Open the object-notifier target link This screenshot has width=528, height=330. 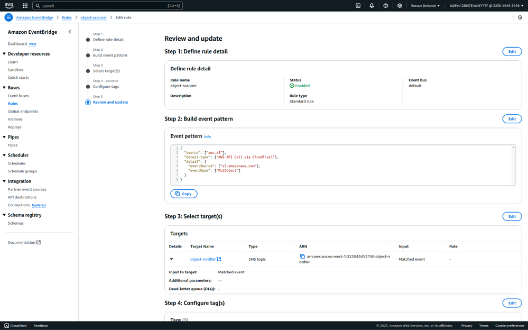203,259
